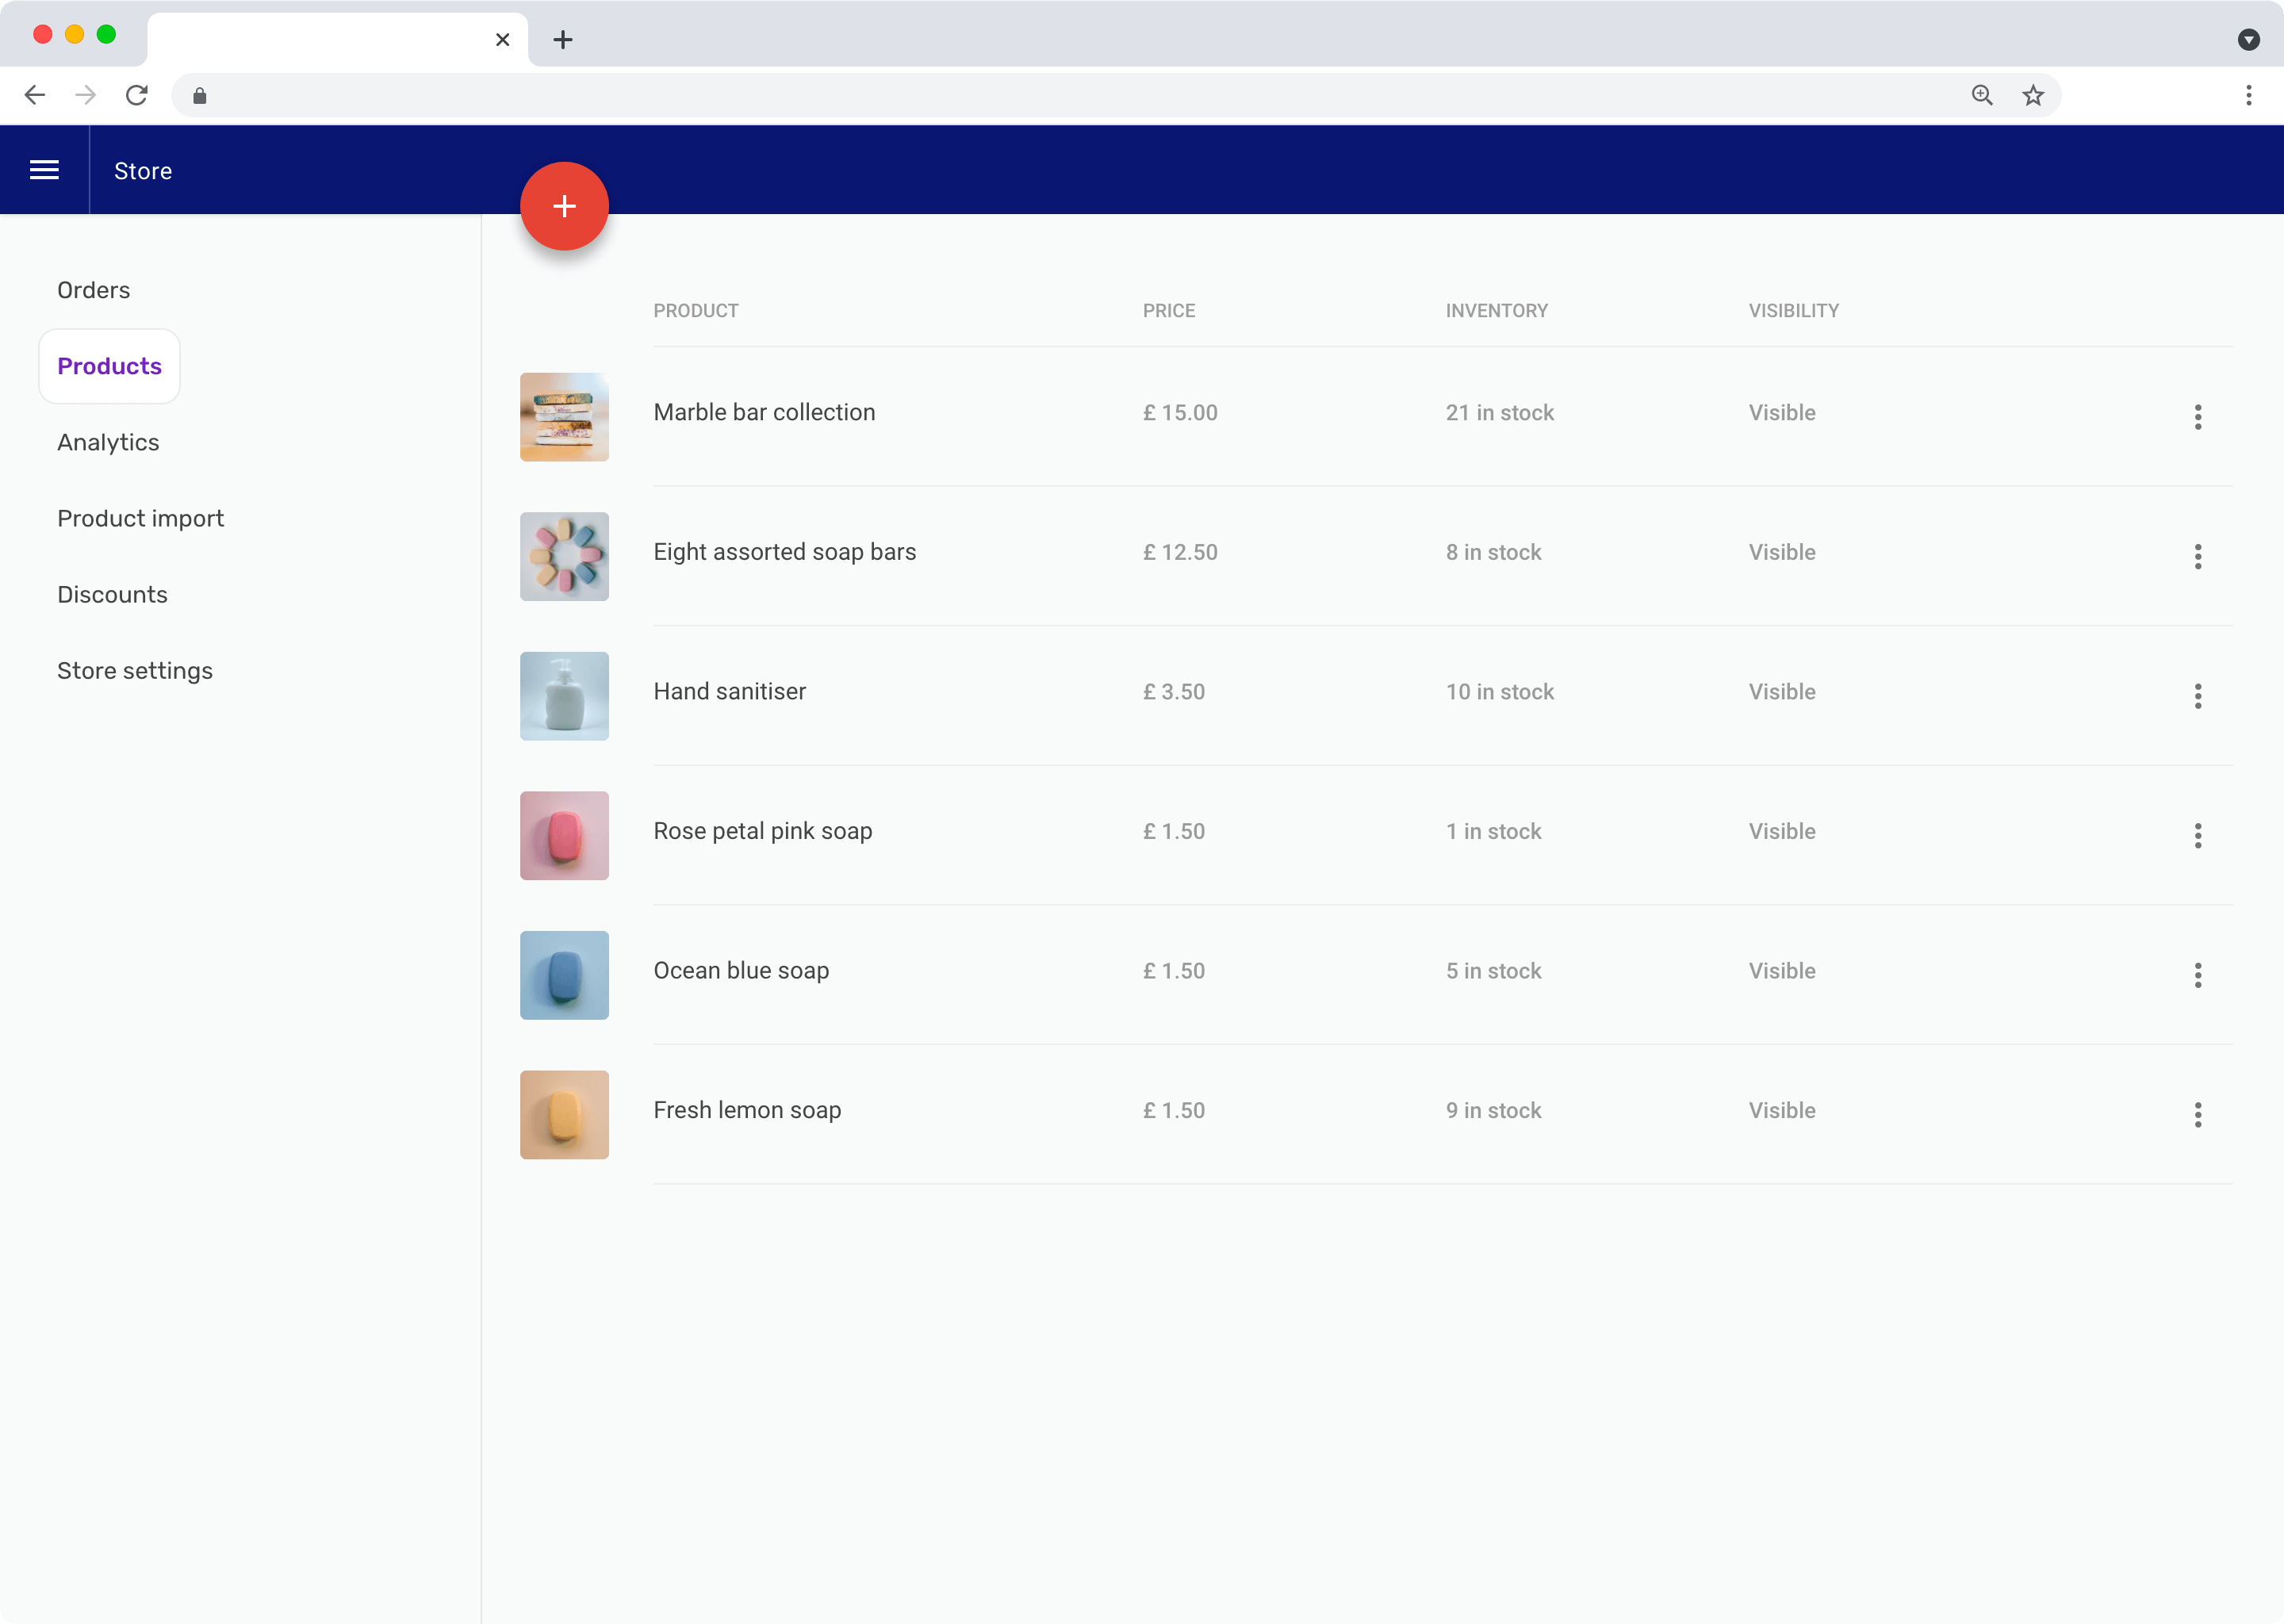
Task: Open the options menu for Hand sanitiser
Action: pos(2197,696)
